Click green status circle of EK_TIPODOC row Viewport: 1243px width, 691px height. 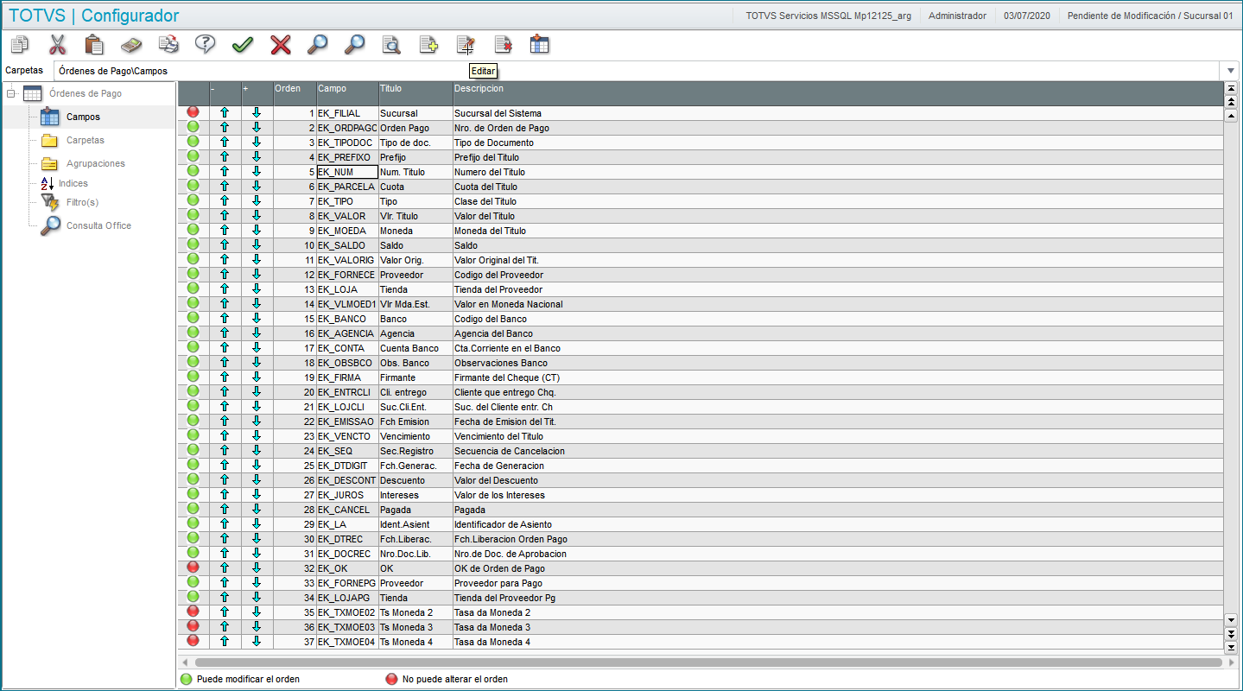(x=193, y=142)
